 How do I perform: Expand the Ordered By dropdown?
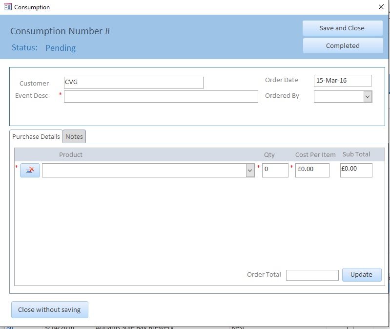[x=368, y=97]
